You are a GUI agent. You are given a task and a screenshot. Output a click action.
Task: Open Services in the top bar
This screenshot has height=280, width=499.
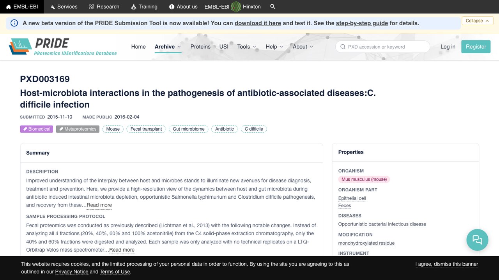tap(64, 7)
